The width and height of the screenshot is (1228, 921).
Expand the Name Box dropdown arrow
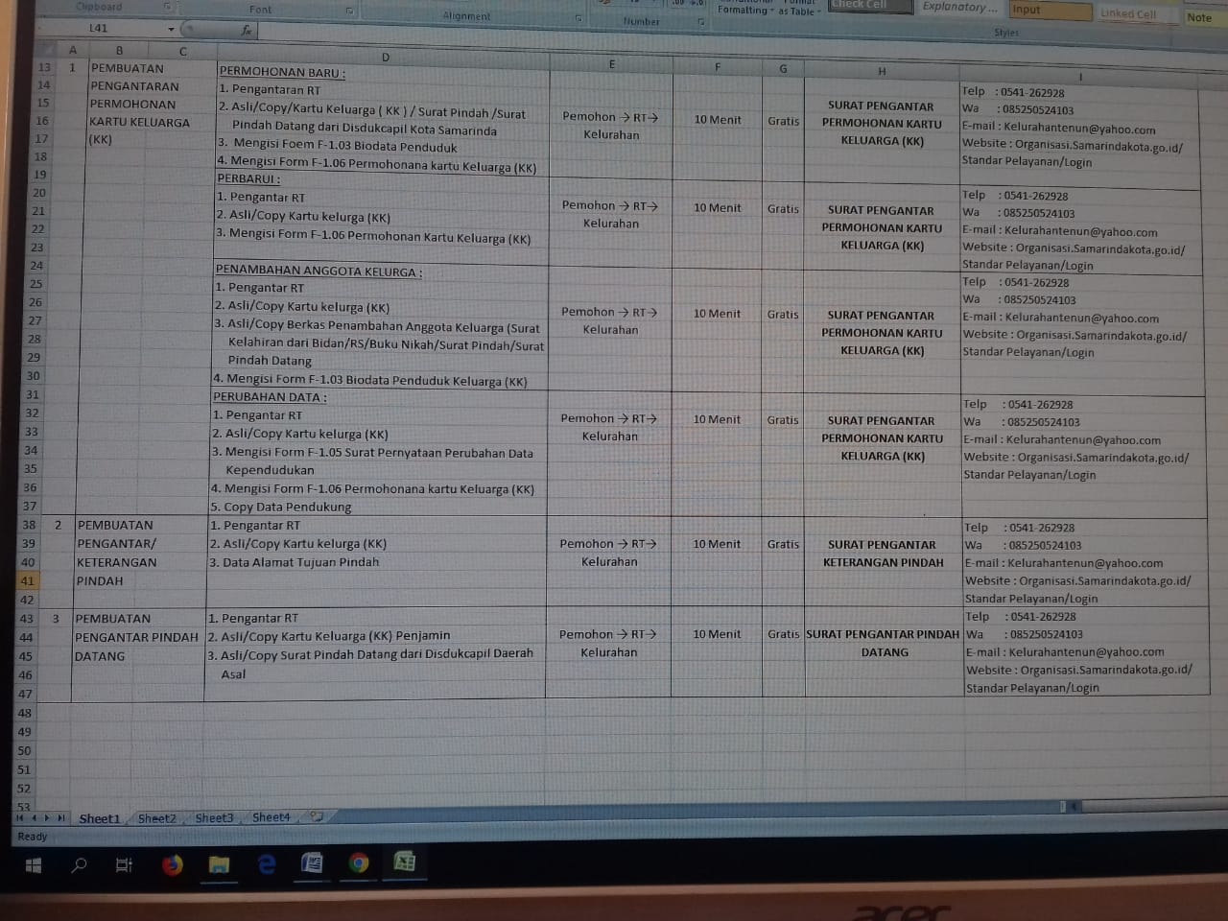pyautogui.click(x=172, y=29)
